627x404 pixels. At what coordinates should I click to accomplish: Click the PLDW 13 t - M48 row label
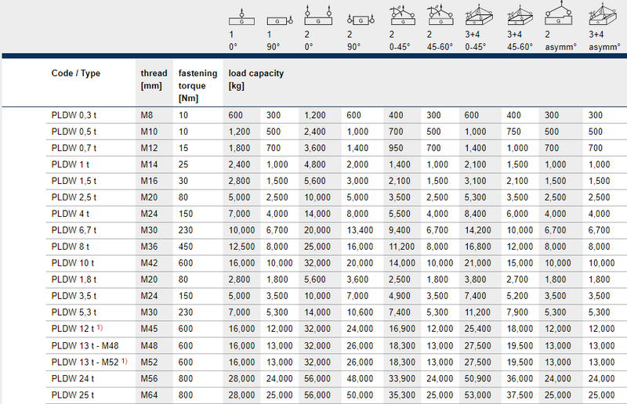pyautogui.click(x=84, y=344)
